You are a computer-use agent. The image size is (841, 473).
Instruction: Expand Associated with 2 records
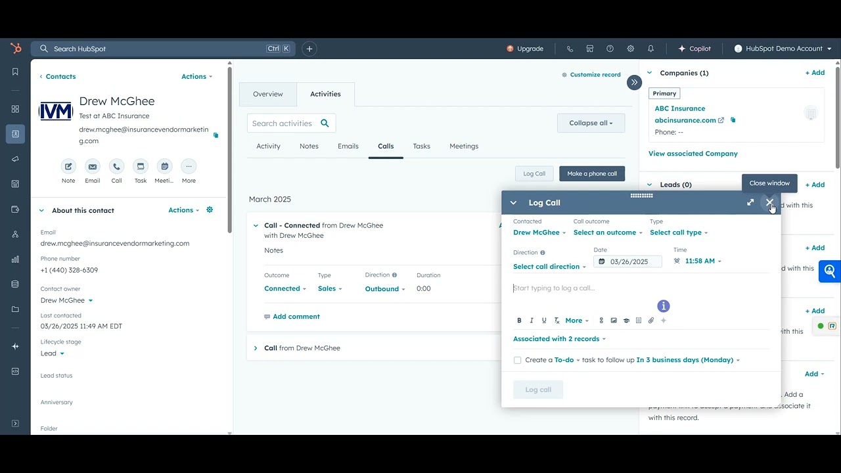coord(559,339)
